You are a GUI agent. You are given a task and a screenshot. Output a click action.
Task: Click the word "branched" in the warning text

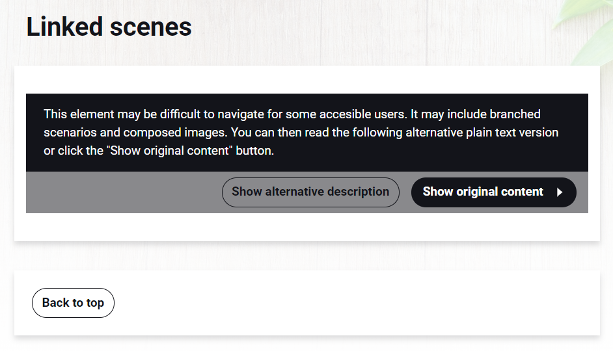click(x=515, y=114)
